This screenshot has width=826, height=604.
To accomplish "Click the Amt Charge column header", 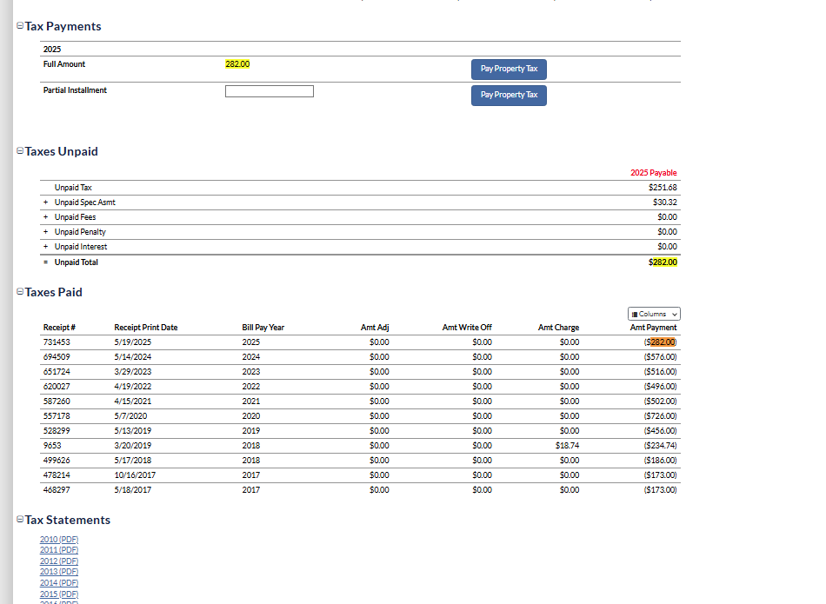I will point(558,328).
